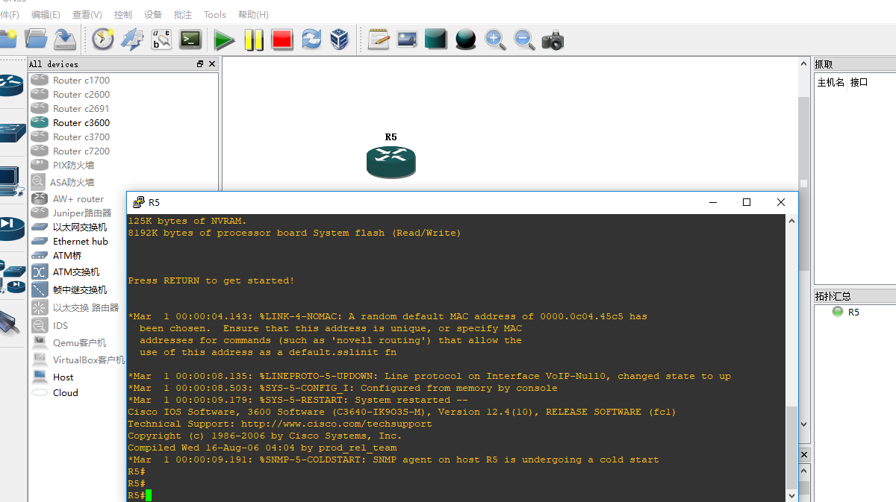Viewport: 896px width, 502px height.
Task: Click the 主机名 column header
Action: click(x=831, y=82)
